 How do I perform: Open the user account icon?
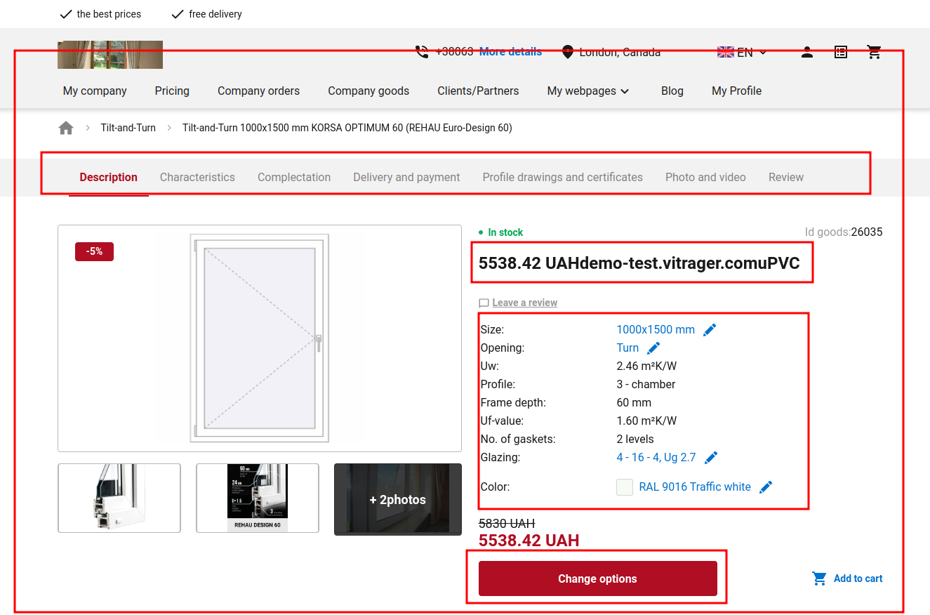[x=807, y=52]
